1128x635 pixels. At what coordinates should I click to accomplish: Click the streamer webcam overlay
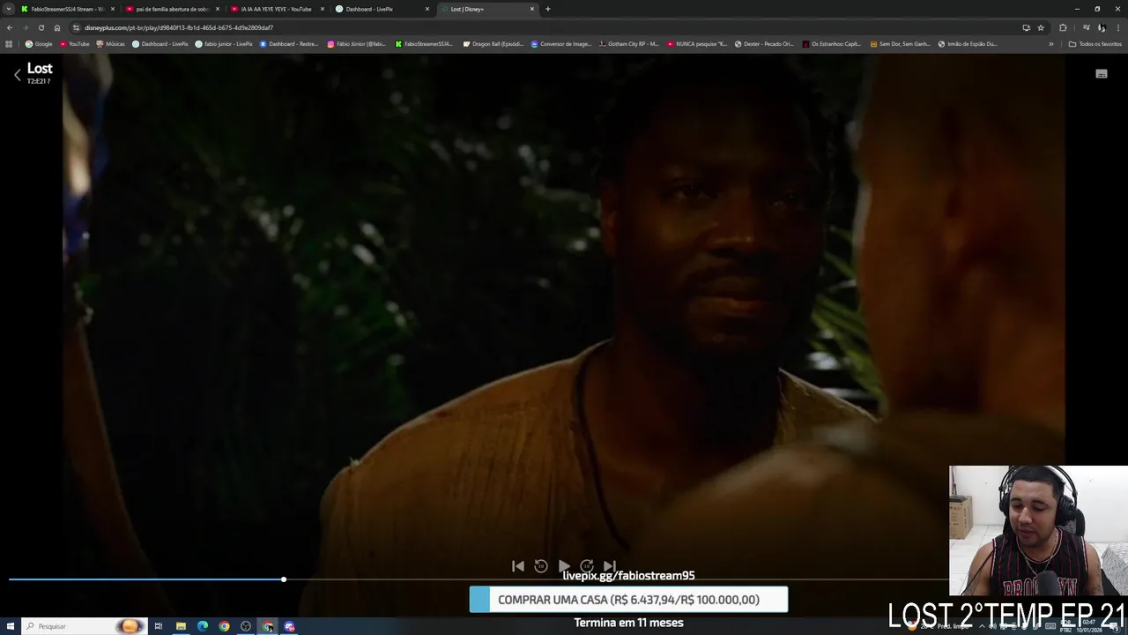1038,531
